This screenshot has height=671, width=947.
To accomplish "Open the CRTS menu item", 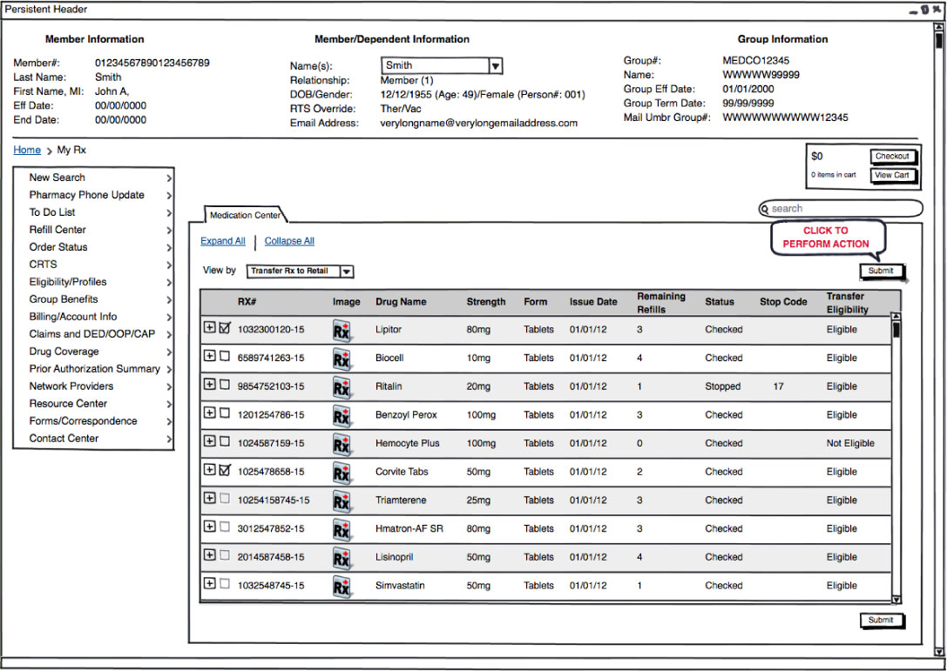I will [93, 265].
